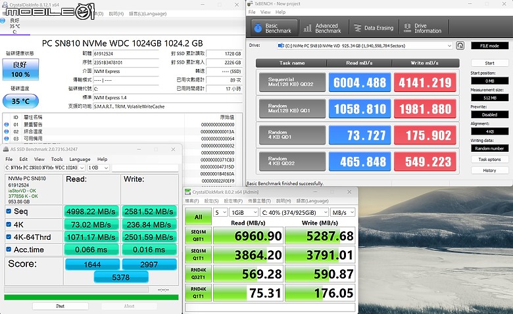Click TxBENCH Start button
513x314 pixels.
click(x=489, y=63)
